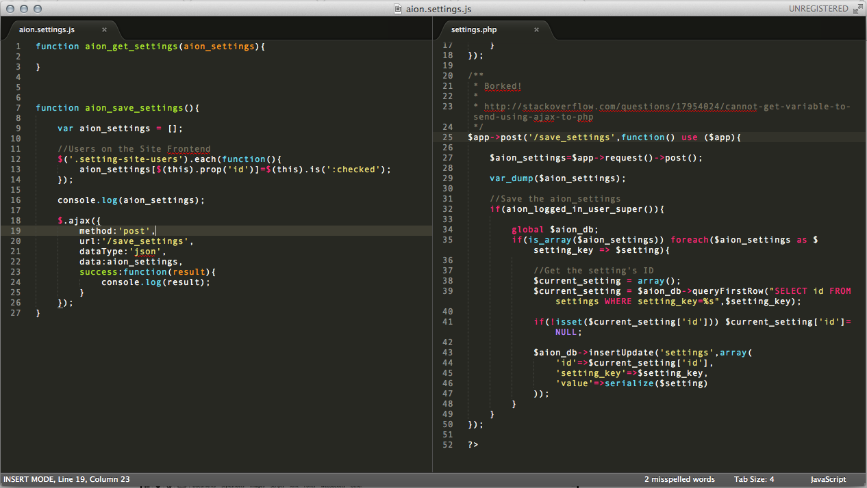
Task: Click the //Save the aion_settings comment
Action: [555, 199]
